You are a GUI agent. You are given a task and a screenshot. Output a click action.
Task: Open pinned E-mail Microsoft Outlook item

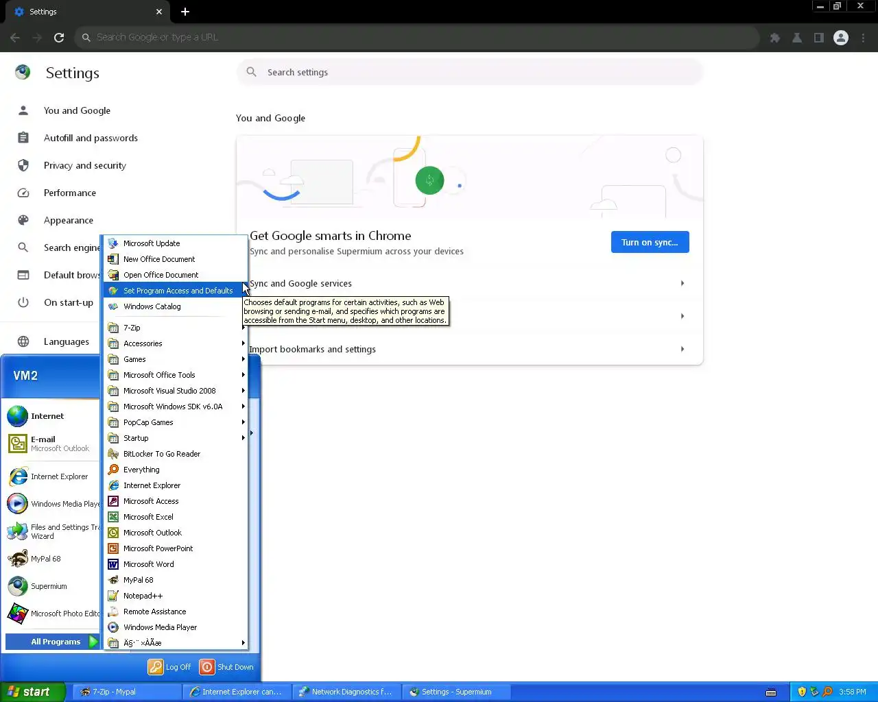[52, 444]
